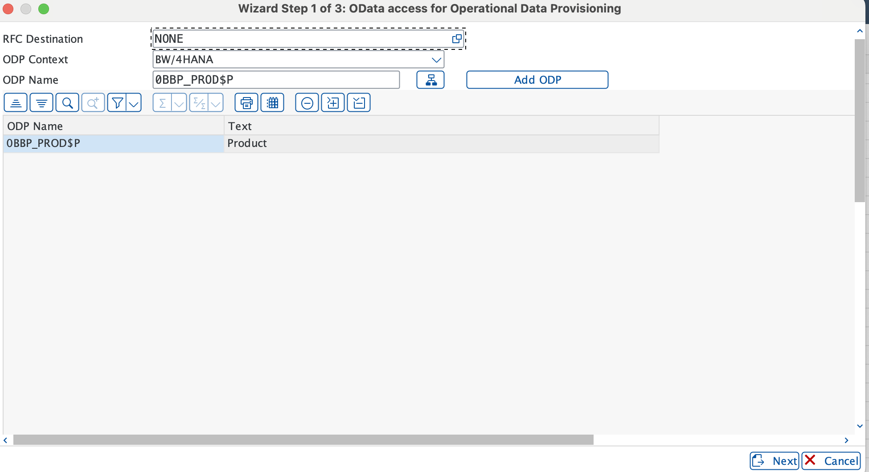Click the Add ODP button
This screenshot has width=869, height=472.
tap(537, 80)
